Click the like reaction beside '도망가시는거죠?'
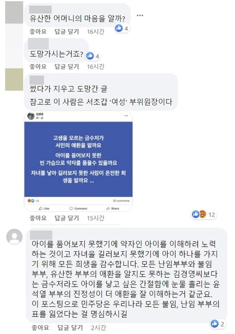 click(x=93, y=56)
